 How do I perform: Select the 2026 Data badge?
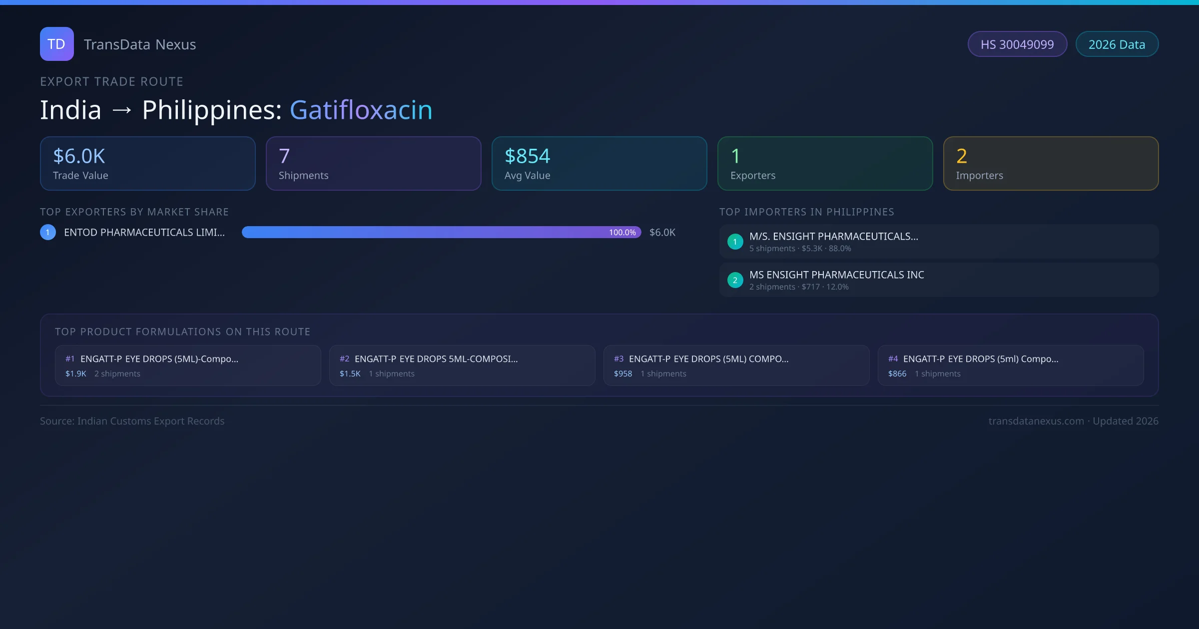point(1117,44)
